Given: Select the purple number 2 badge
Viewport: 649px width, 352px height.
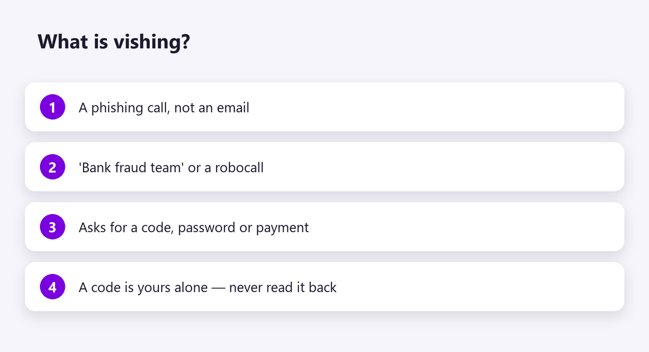Looking at the screenshot, I should tap(52, 167).
